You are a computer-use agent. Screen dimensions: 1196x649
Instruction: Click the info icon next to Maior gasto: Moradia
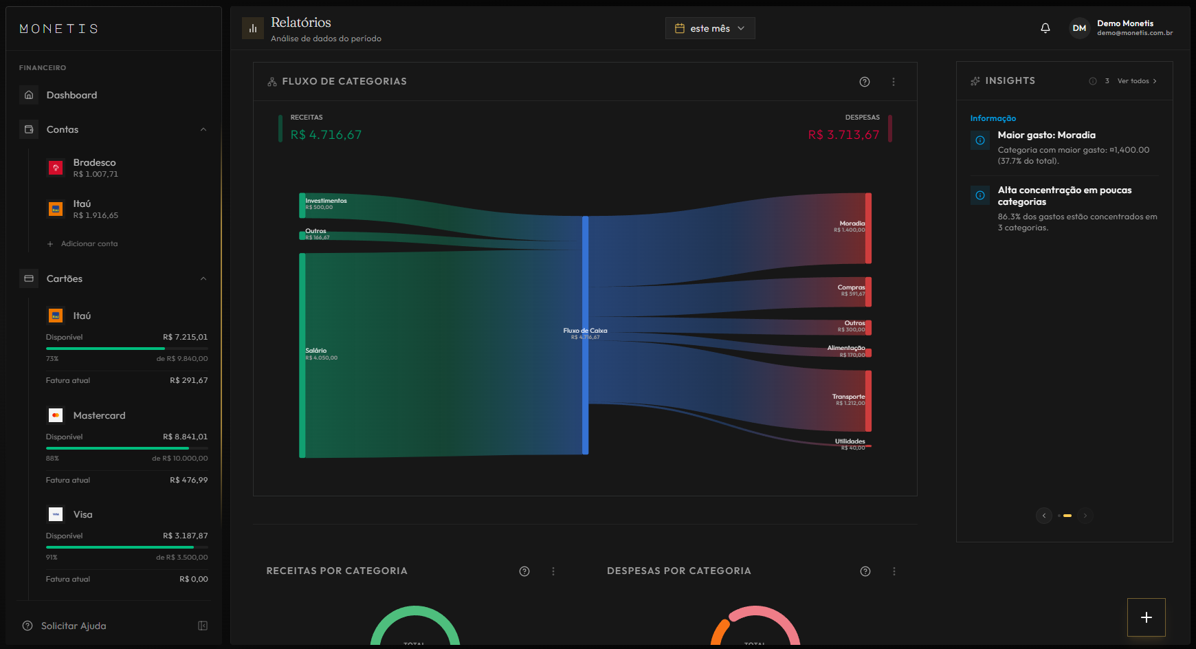coord(979,140)
